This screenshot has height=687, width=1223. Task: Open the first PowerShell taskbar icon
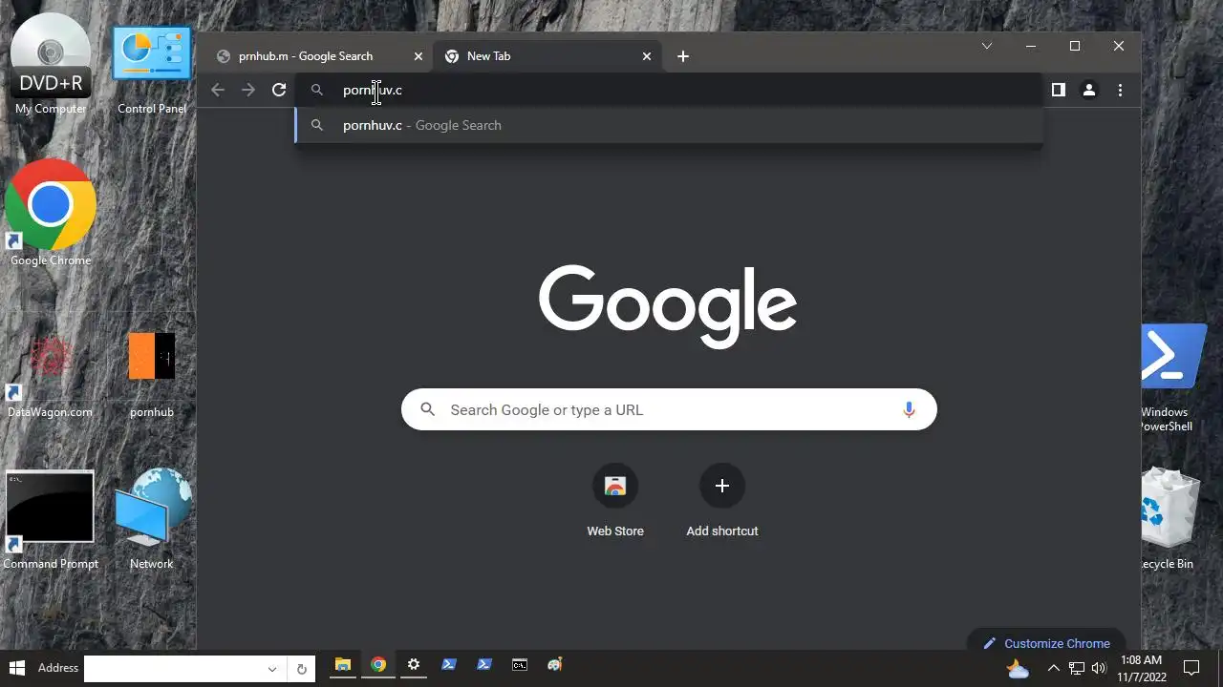(449, 665)
